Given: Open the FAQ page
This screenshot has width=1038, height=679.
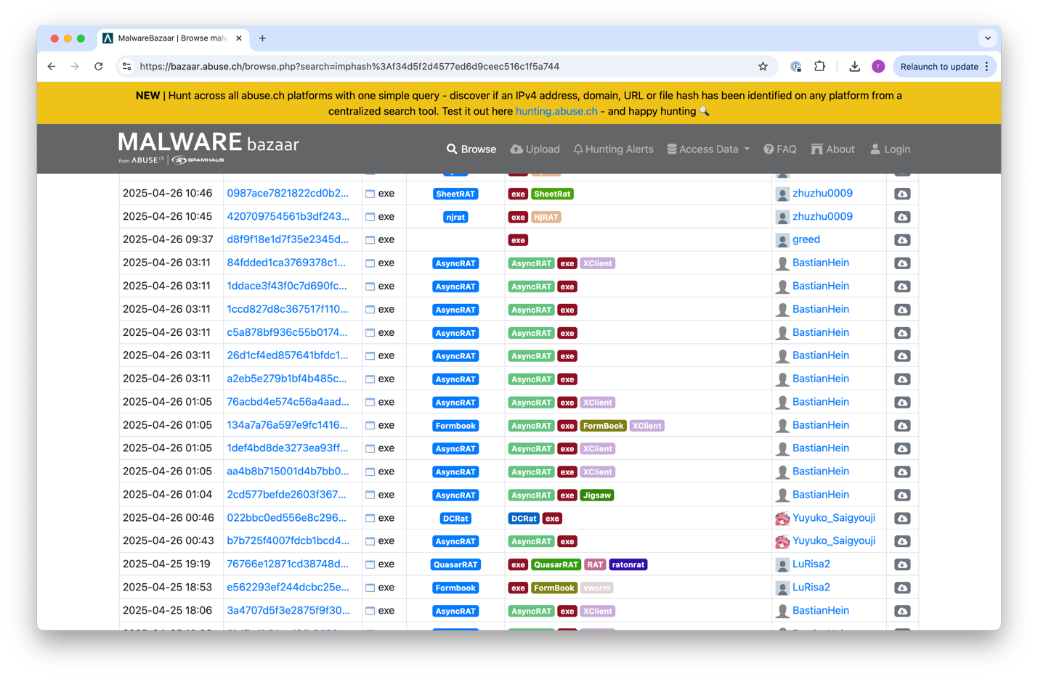Looking at the screenshot, I should click(780, 149).
